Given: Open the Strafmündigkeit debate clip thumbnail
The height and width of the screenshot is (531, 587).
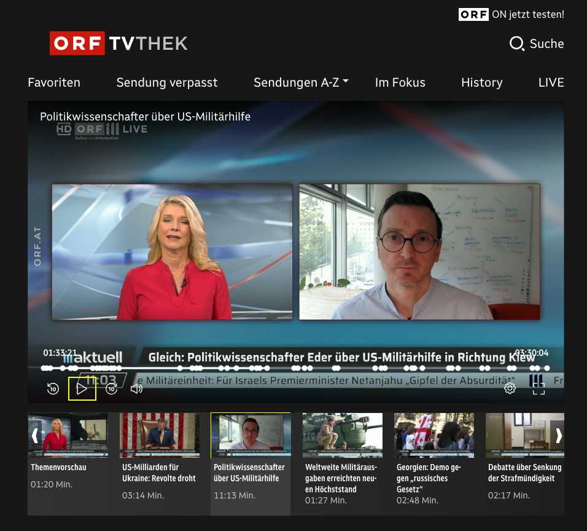Looking at the screenshot, I should (x=525, y=435).
